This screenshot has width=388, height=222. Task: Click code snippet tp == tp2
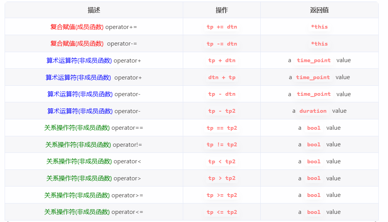tap(222, 128)
